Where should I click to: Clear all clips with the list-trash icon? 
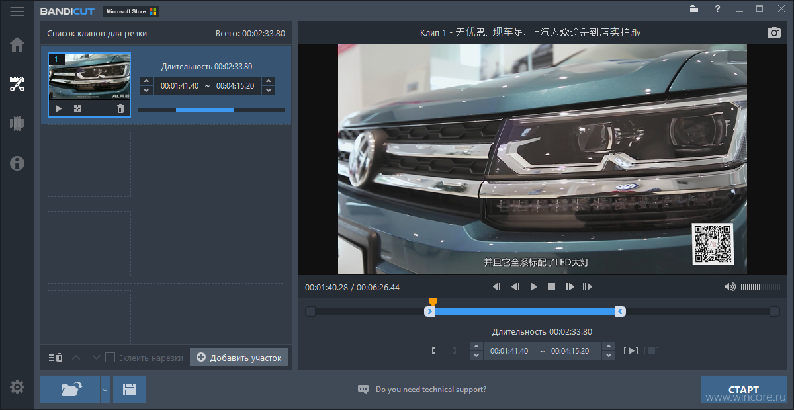coord(56,358)
